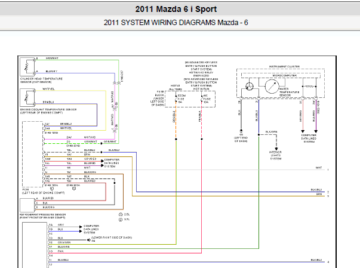The height and width of the screenshot is (268, 360).
Task: Click the GRN/WHT label on cylinder head sensor wire
Action: click(x=52, y=58)
